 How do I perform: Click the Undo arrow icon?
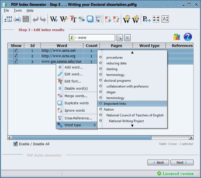coord(35,19)
